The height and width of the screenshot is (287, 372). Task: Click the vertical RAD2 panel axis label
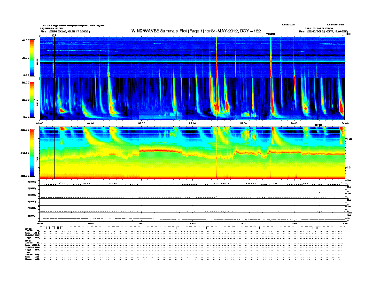coord(38,62)
